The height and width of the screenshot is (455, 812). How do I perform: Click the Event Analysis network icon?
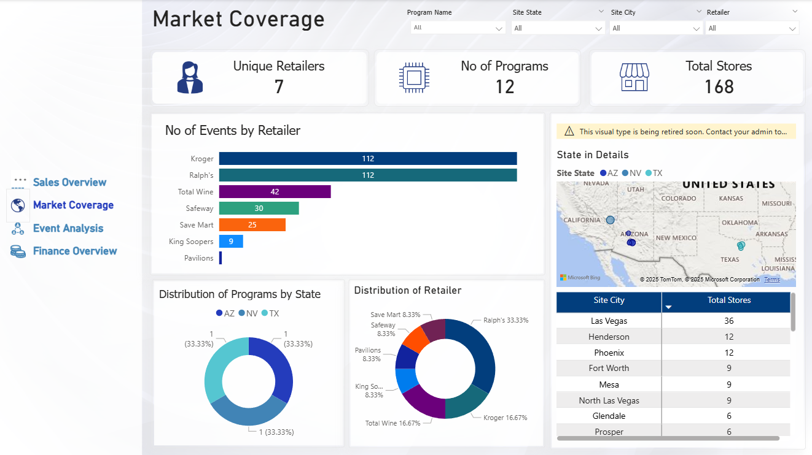[x=18, y=227]
